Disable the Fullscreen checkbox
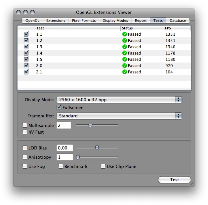This screenshot has height=205, width=208. [x=59, y=107]
